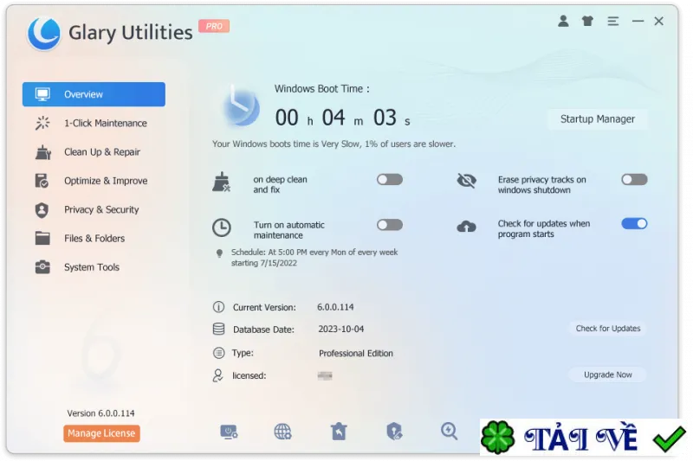Open the shield security bottom icon
This screenshot has width=693, height=461.
394,432
